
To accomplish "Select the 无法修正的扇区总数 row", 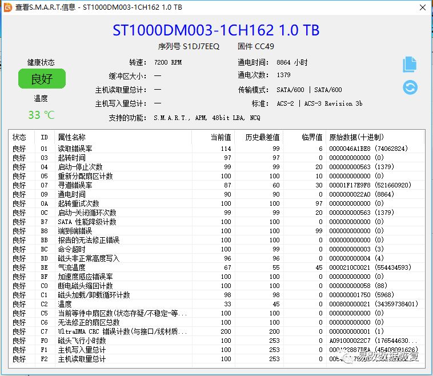I will click(x=216, y=322).
